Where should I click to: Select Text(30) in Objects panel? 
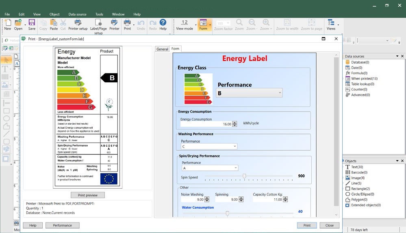(357, 167)
